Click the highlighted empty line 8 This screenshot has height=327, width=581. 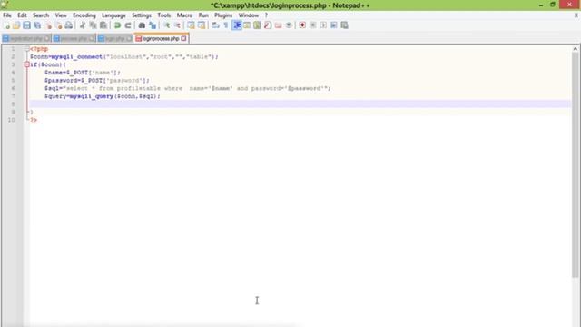(300, 104)
